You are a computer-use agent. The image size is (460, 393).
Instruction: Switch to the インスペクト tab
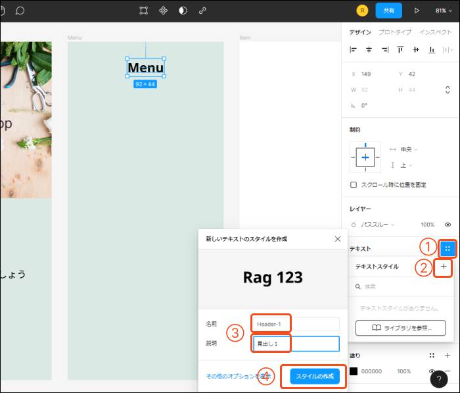click(x=435, y=32)
